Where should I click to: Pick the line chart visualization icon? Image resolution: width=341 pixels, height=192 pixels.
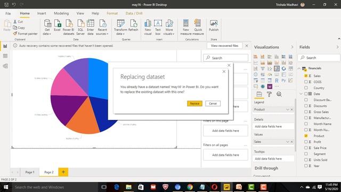pyautogui.click(x=256, y=63)
